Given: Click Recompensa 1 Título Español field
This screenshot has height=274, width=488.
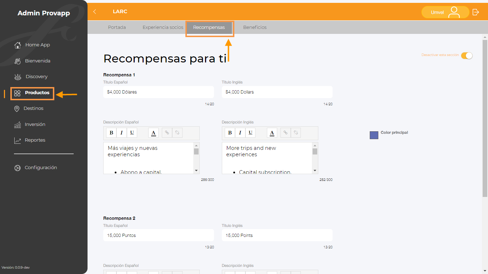Looking at the screenshot, I should pyautogui.click(x=159, y=92).
